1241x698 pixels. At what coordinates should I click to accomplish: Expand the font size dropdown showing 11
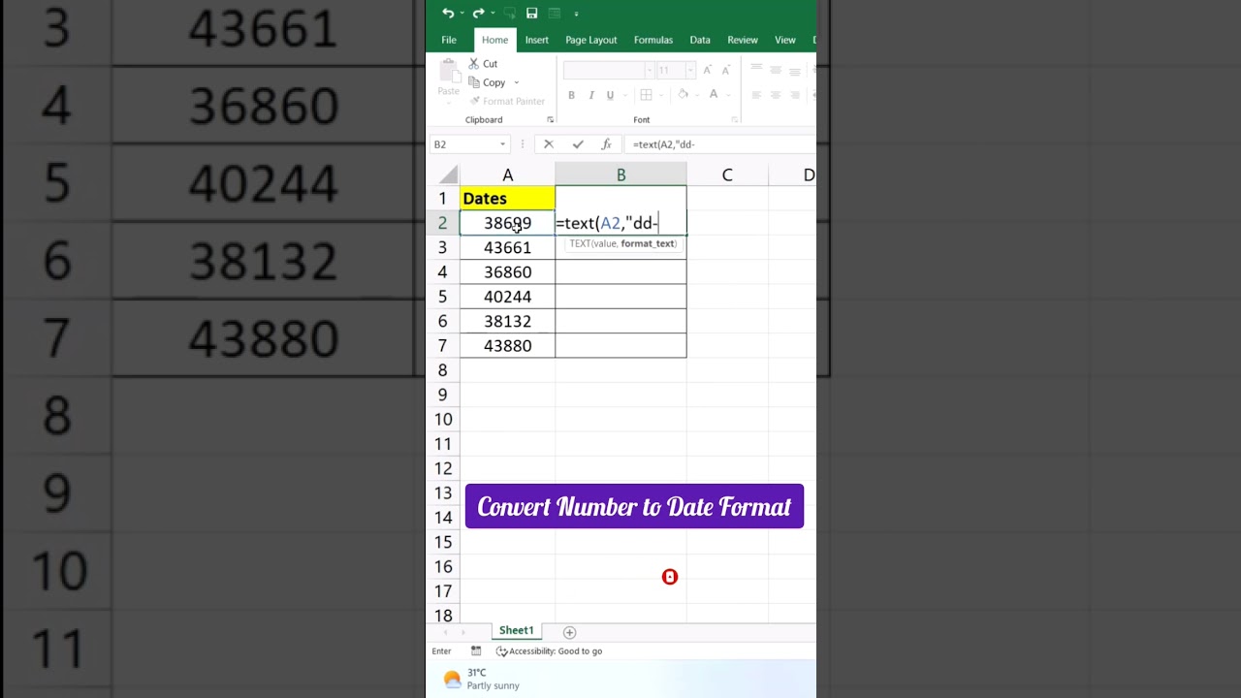690,70
